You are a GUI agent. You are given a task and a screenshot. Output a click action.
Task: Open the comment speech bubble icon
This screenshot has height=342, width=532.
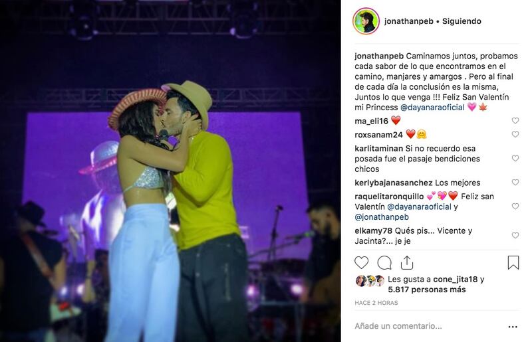(x=384, y=263)
